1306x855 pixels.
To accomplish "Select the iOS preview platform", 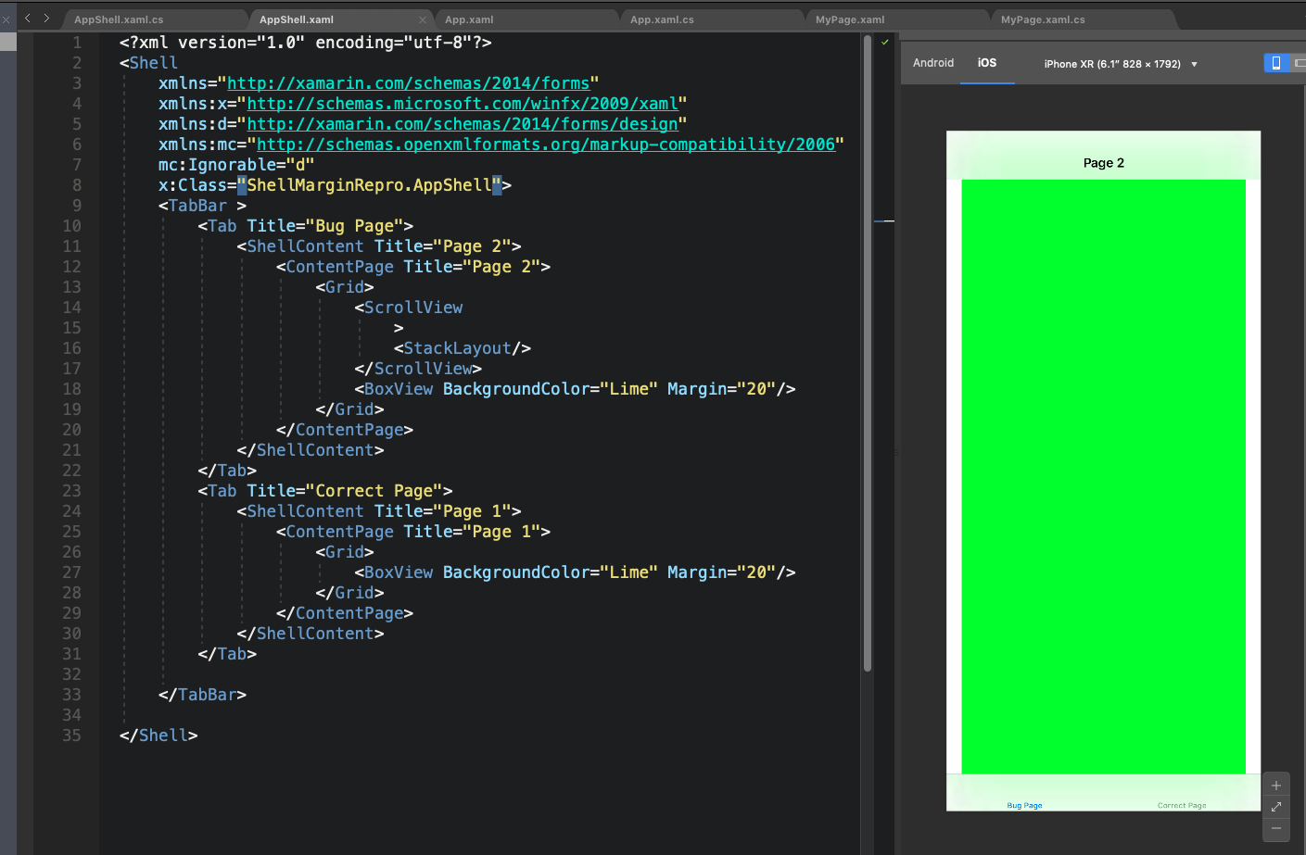I will coord(987,63).
